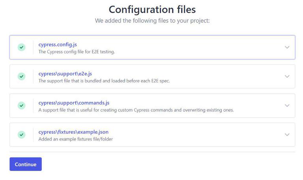
Task: Expand the cypress\support\e2e.js row chevron
Action: click(x=287, y=76)
